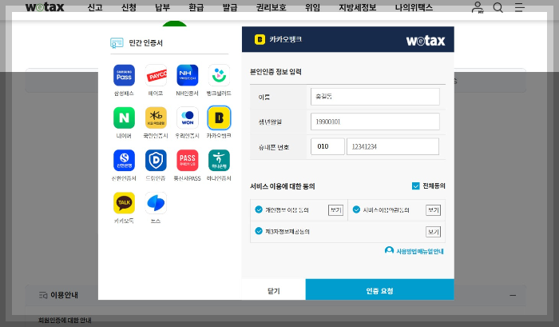Viewport: 559px width, 327px height.
Task: Focus the phone number field showing 12341234
Action: point(393,146)
